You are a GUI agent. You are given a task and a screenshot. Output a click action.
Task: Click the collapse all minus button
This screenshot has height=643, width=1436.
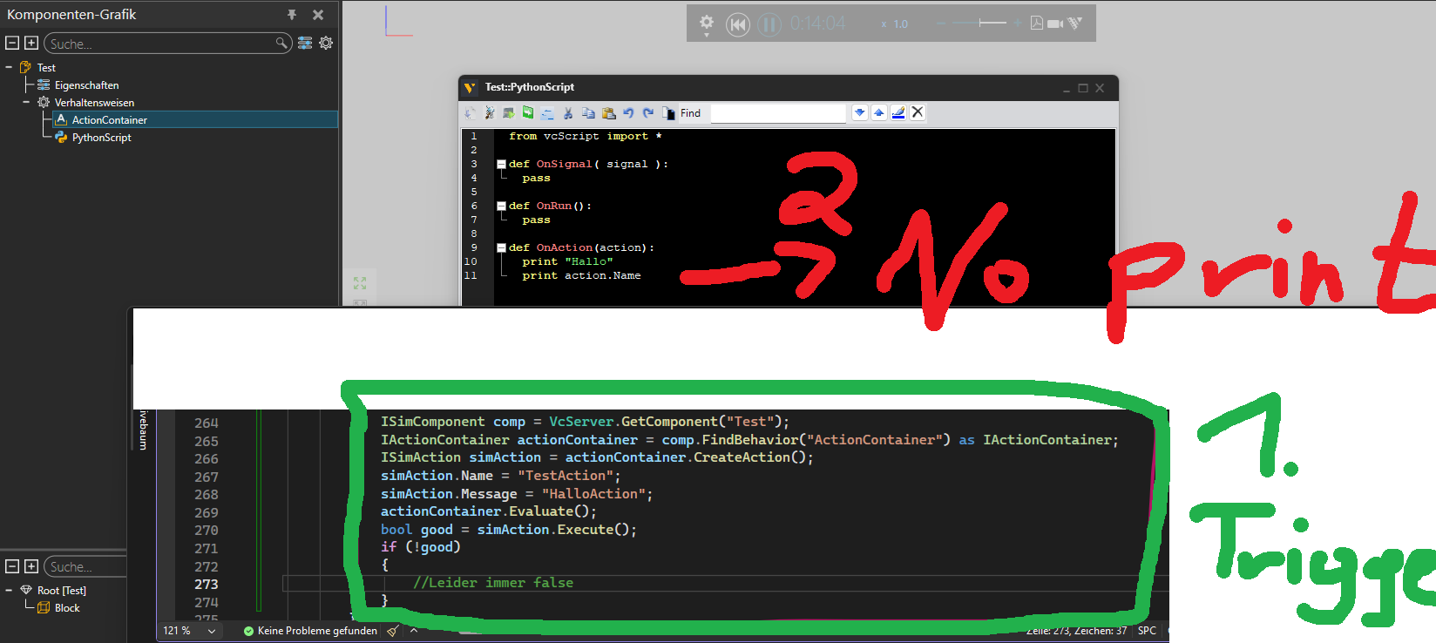(12, 43)
